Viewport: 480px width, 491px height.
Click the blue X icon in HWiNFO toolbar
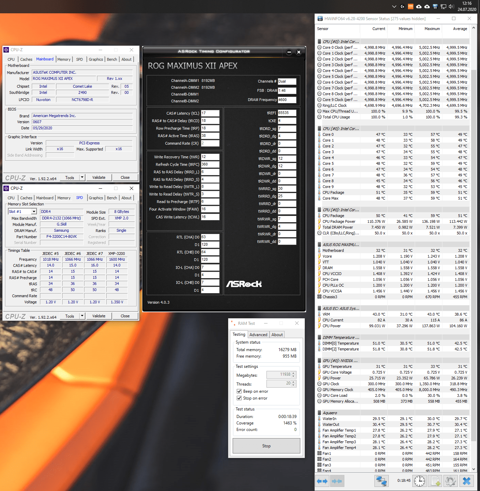click(467, 481)
